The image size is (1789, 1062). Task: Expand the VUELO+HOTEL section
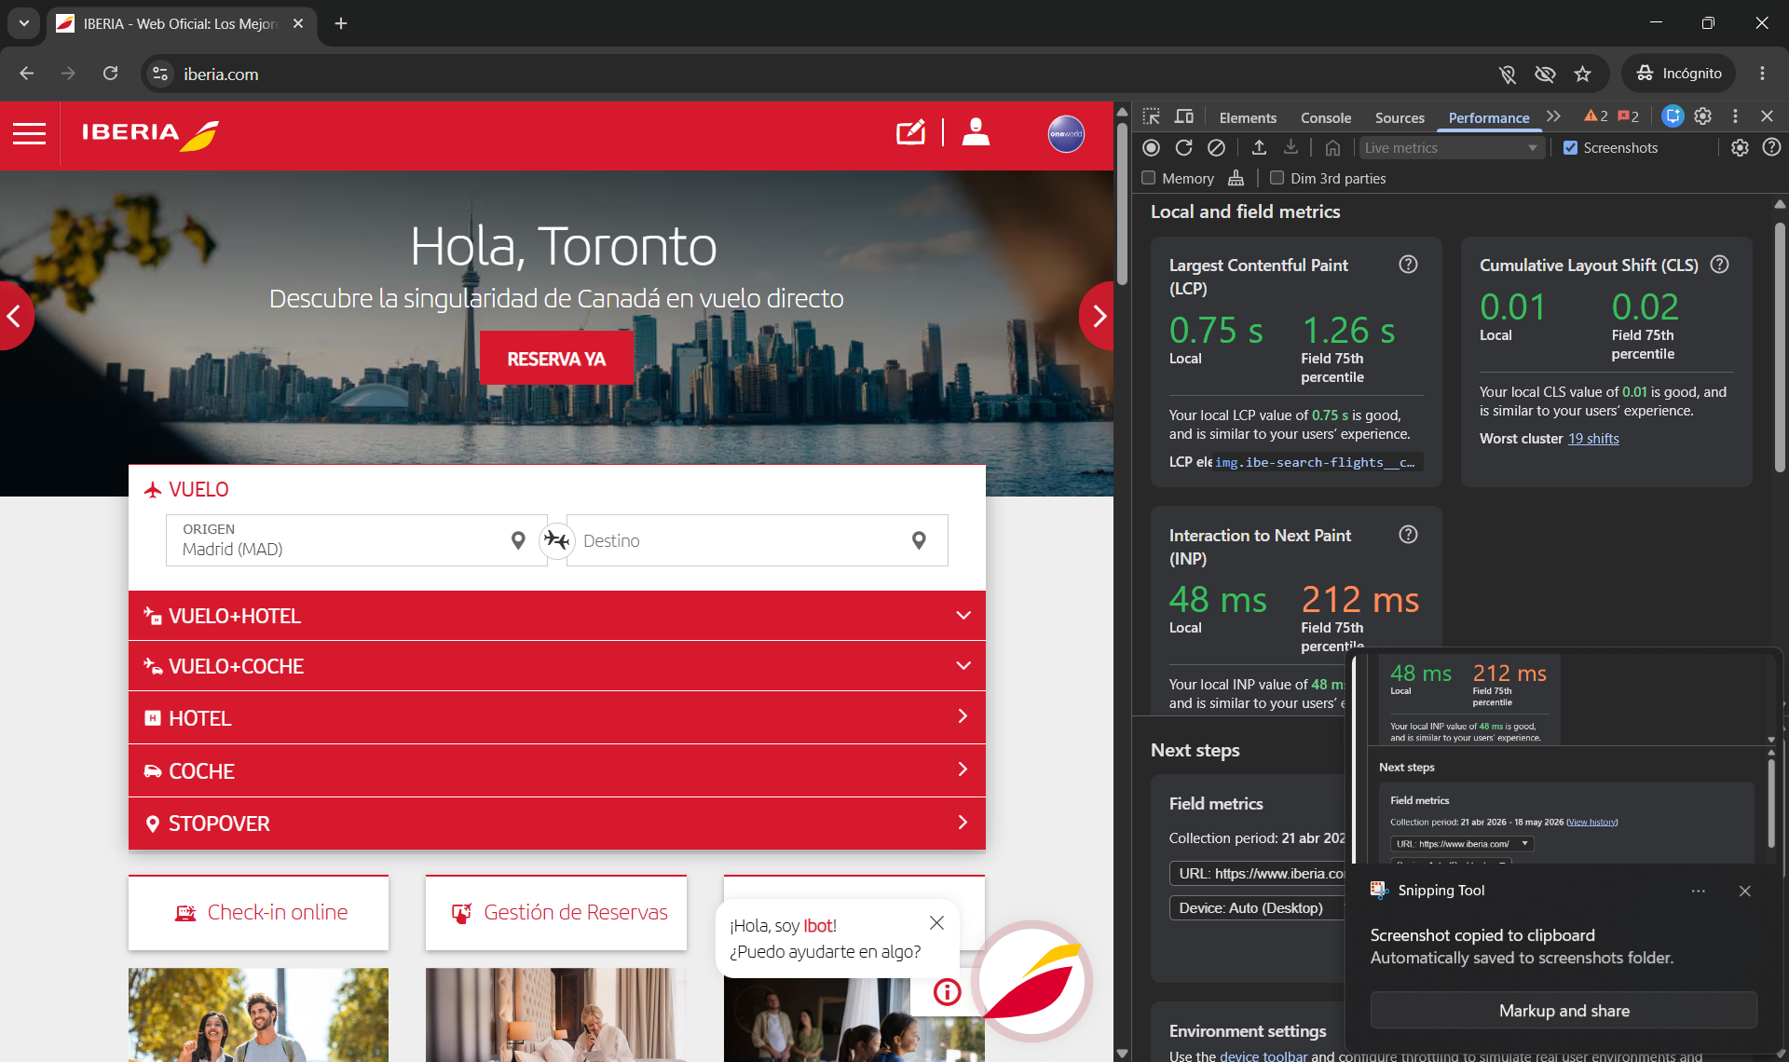[557, 616]
